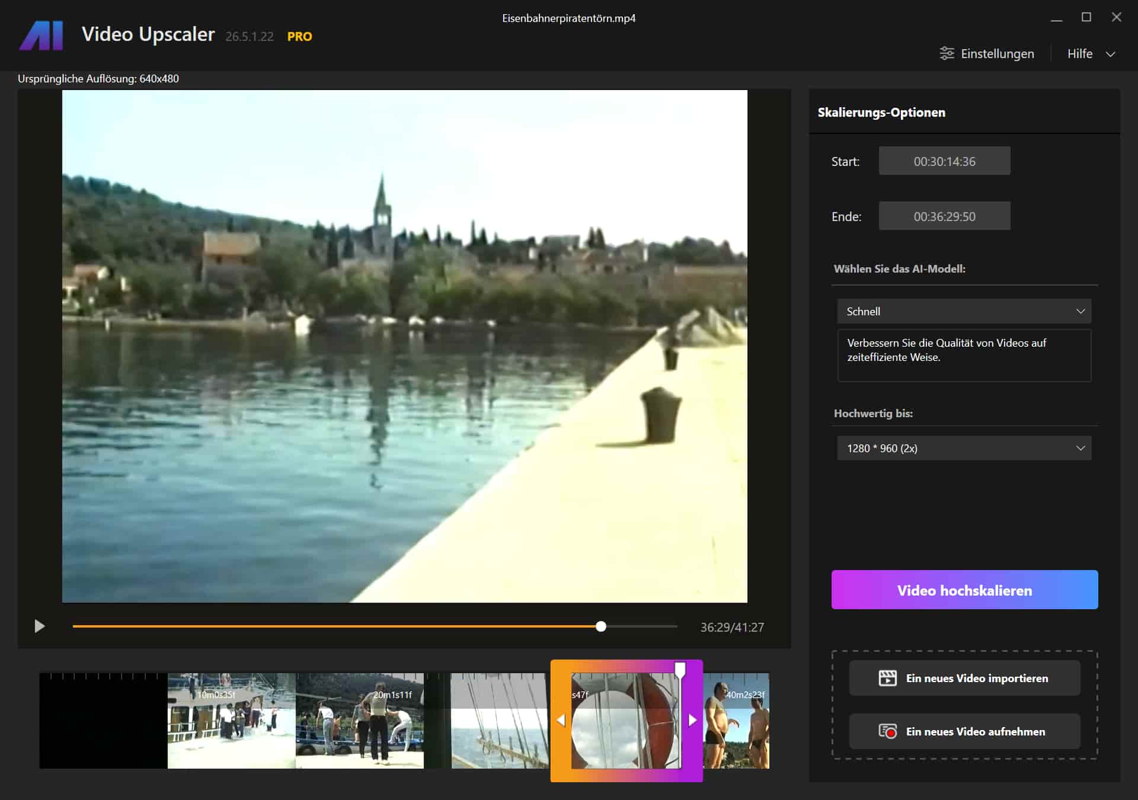Viewport: 1138px width, 800px height.
Task: Click the screen record icon
Action: click(887, 731)
